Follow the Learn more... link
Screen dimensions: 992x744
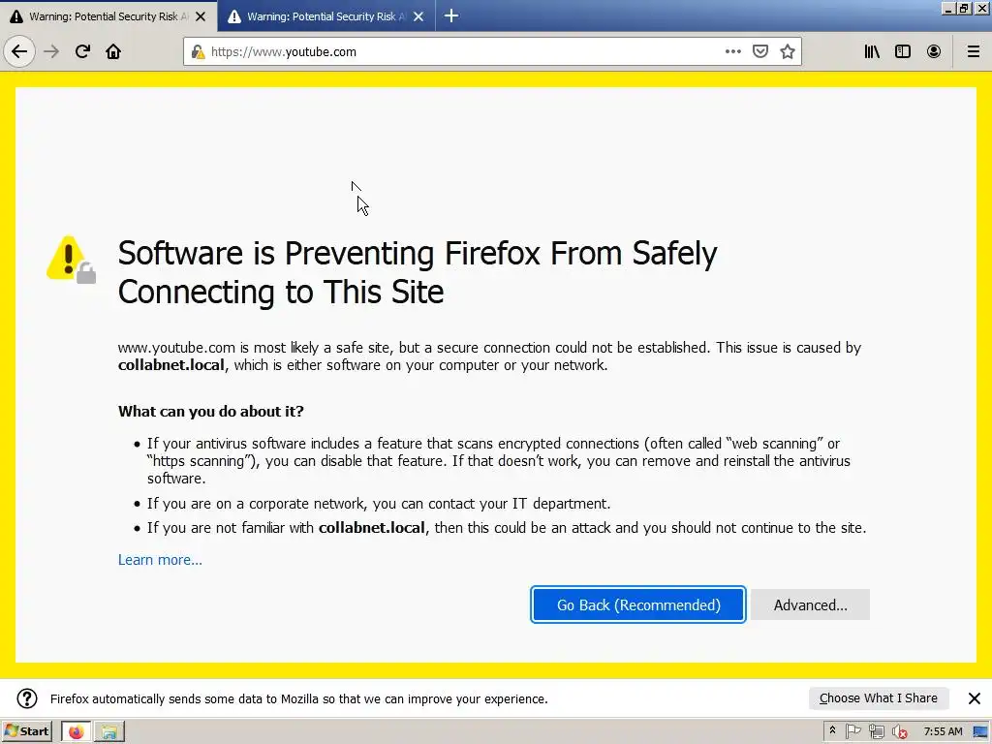[160, 560]
